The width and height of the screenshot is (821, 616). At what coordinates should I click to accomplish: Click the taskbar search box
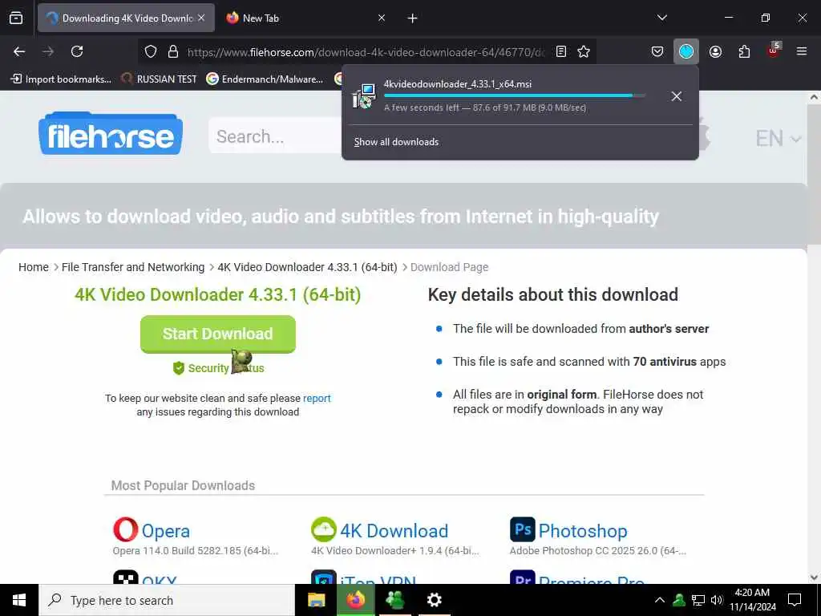(x=167, y=600)
